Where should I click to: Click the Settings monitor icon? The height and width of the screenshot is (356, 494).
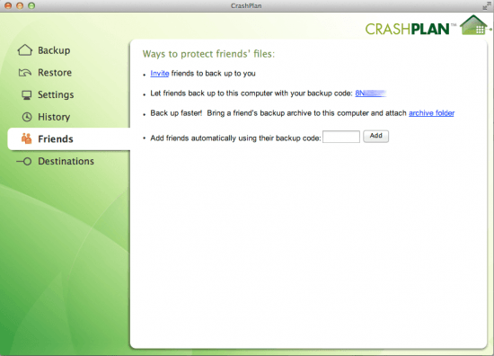coord(27,95)
